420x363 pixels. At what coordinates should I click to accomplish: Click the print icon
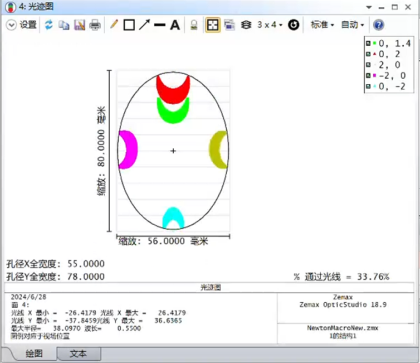[x=95, y=25]
